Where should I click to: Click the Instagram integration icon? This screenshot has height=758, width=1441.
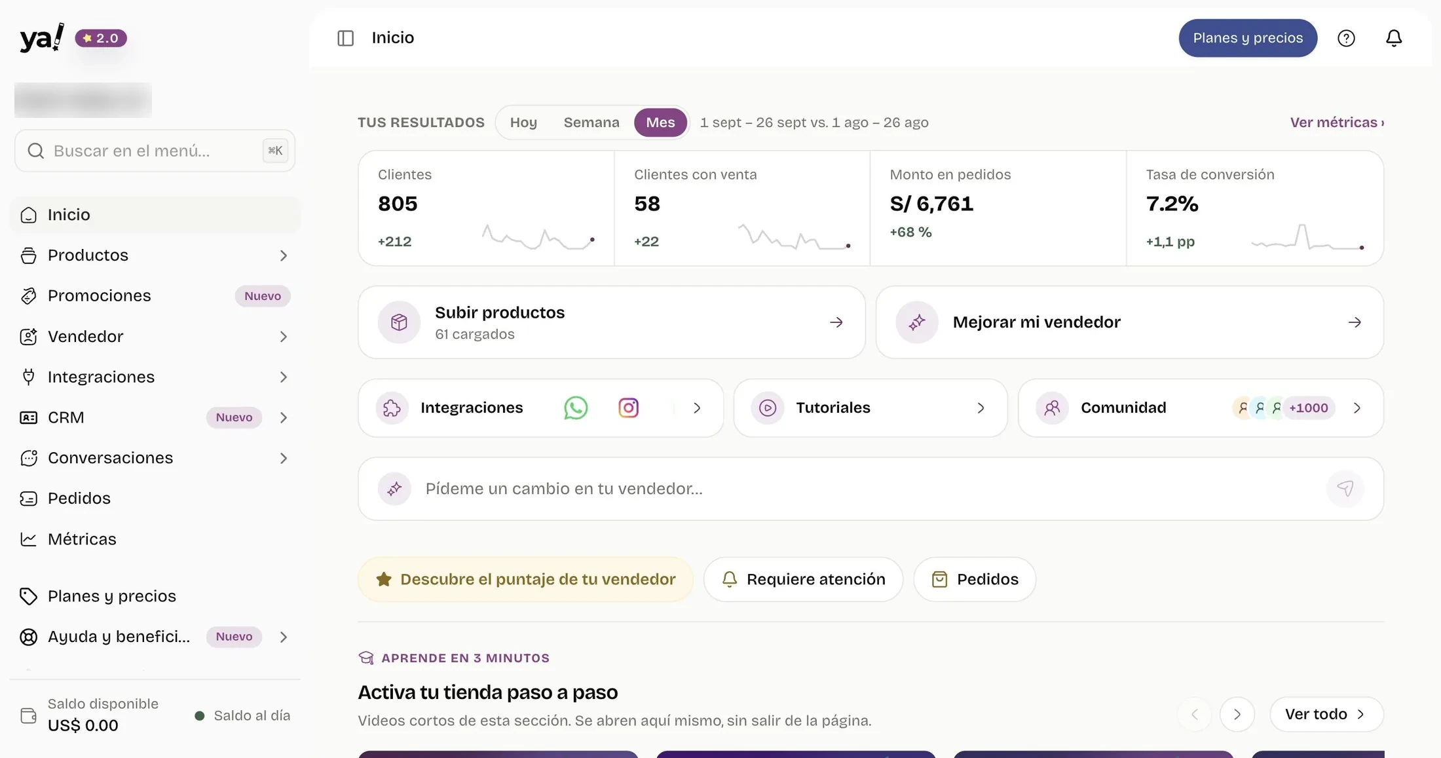pyautogui.click(x=628, y=407)
